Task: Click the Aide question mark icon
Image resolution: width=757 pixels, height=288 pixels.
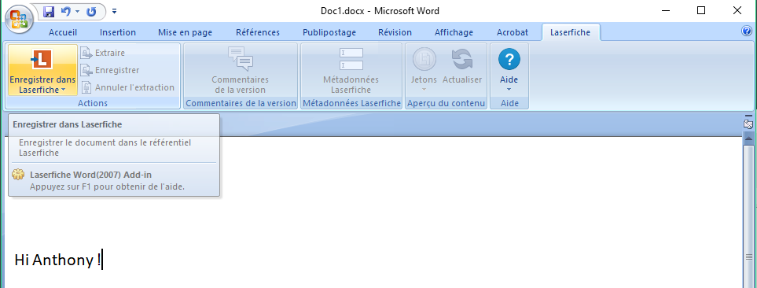Action: tap(509, 60)
